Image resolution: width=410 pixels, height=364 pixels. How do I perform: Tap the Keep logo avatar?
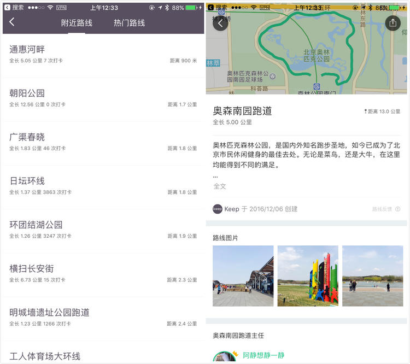tap(217, 209)
